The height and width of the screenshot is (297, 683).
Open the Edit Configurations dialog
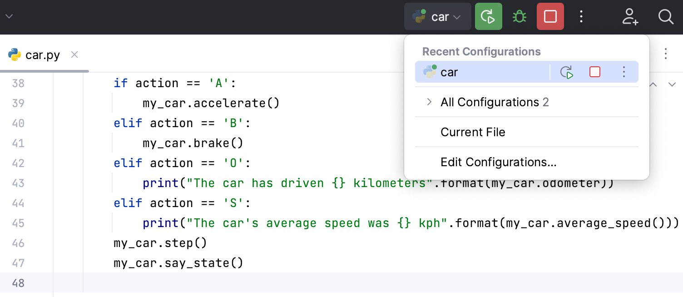coord(498,162)
